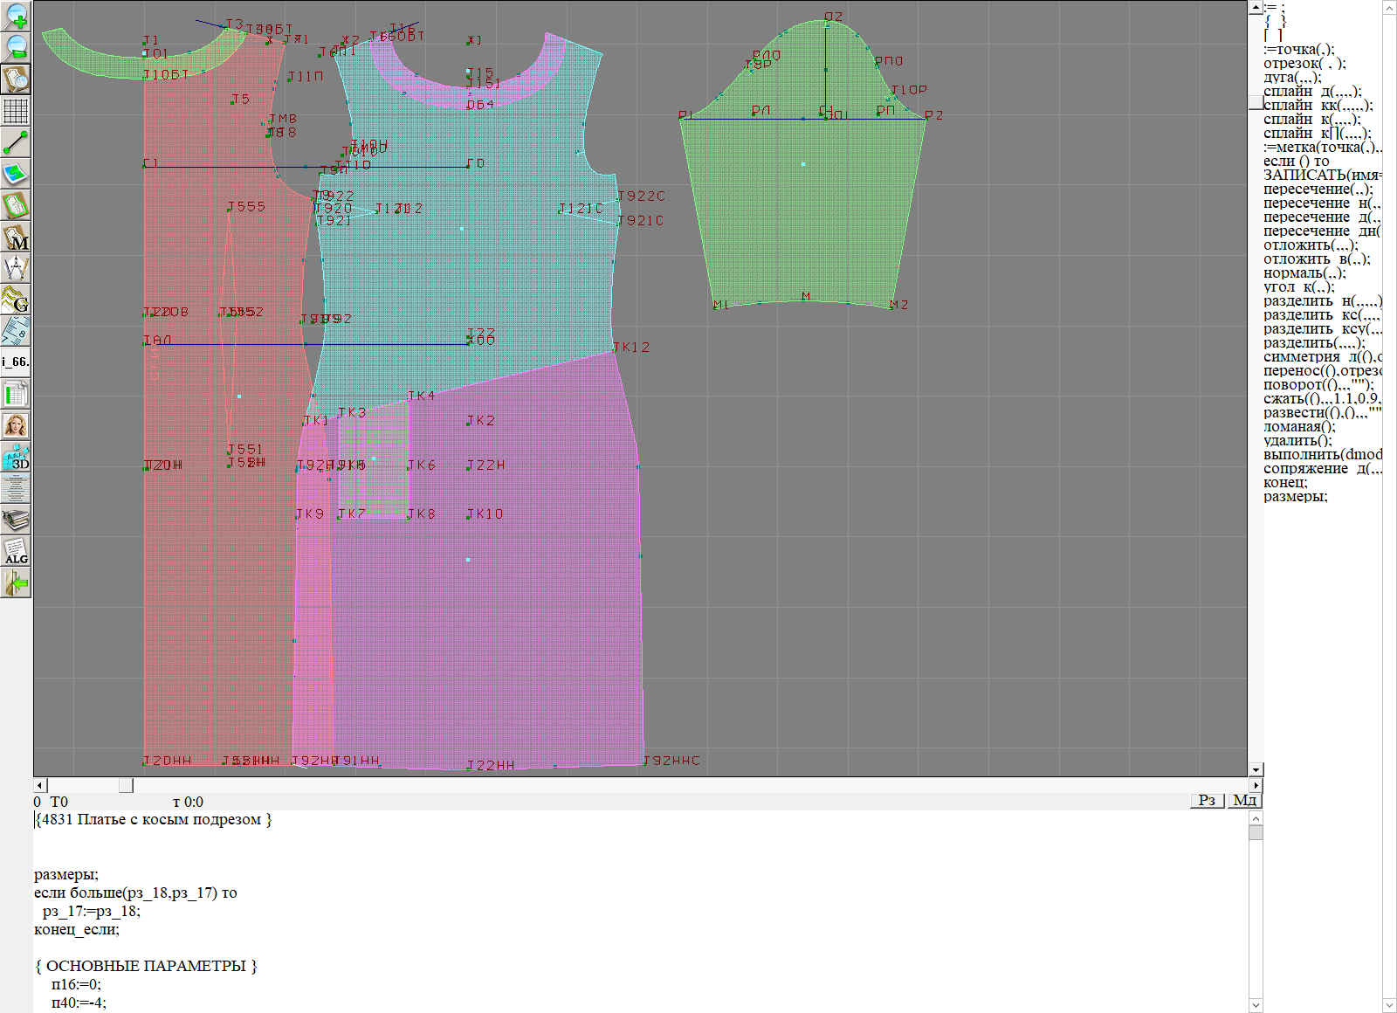Click the woman's portrait icon

pos(16,425)
